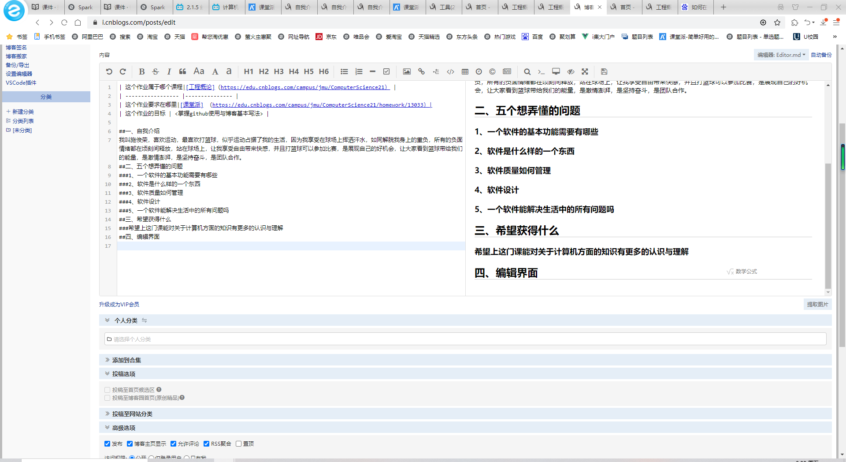Expand the 添加到合集 section

click(x=126, y=360)
